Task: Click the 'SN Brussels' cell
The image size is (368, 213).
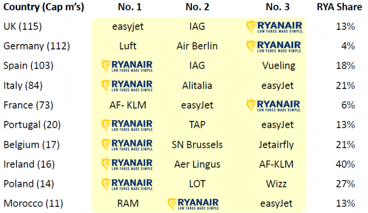Action: tap(197, 145)
